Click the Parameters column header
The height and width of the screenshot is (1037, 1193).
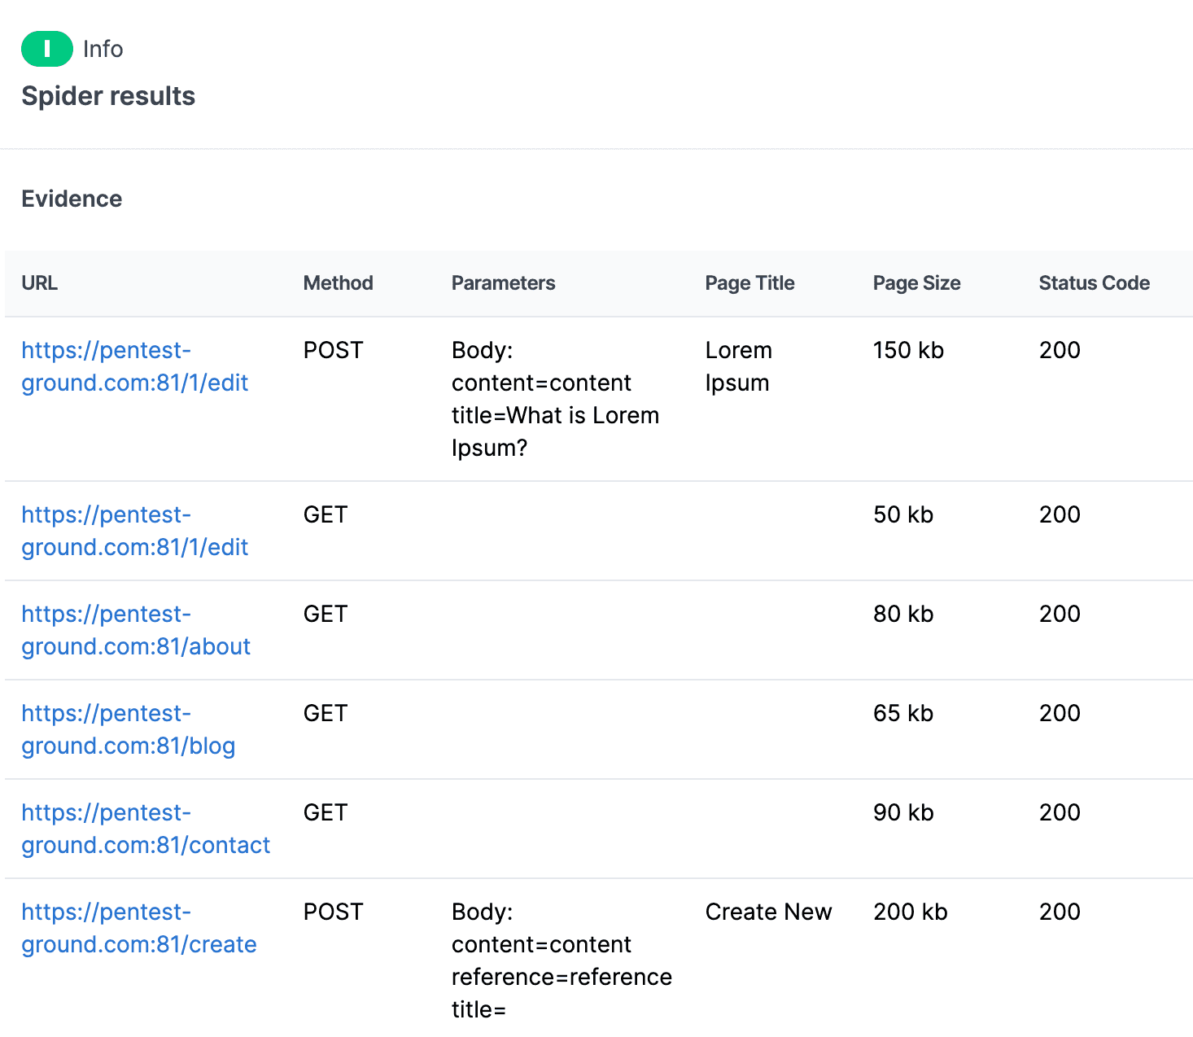(503, 283)
